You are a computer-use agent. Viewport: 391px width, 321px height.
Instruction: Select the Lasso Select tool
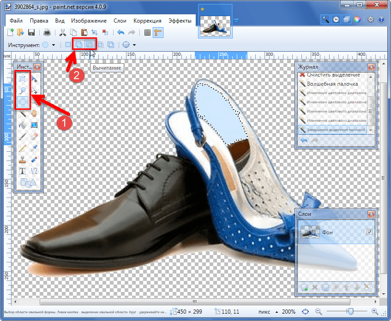[23, 90]
